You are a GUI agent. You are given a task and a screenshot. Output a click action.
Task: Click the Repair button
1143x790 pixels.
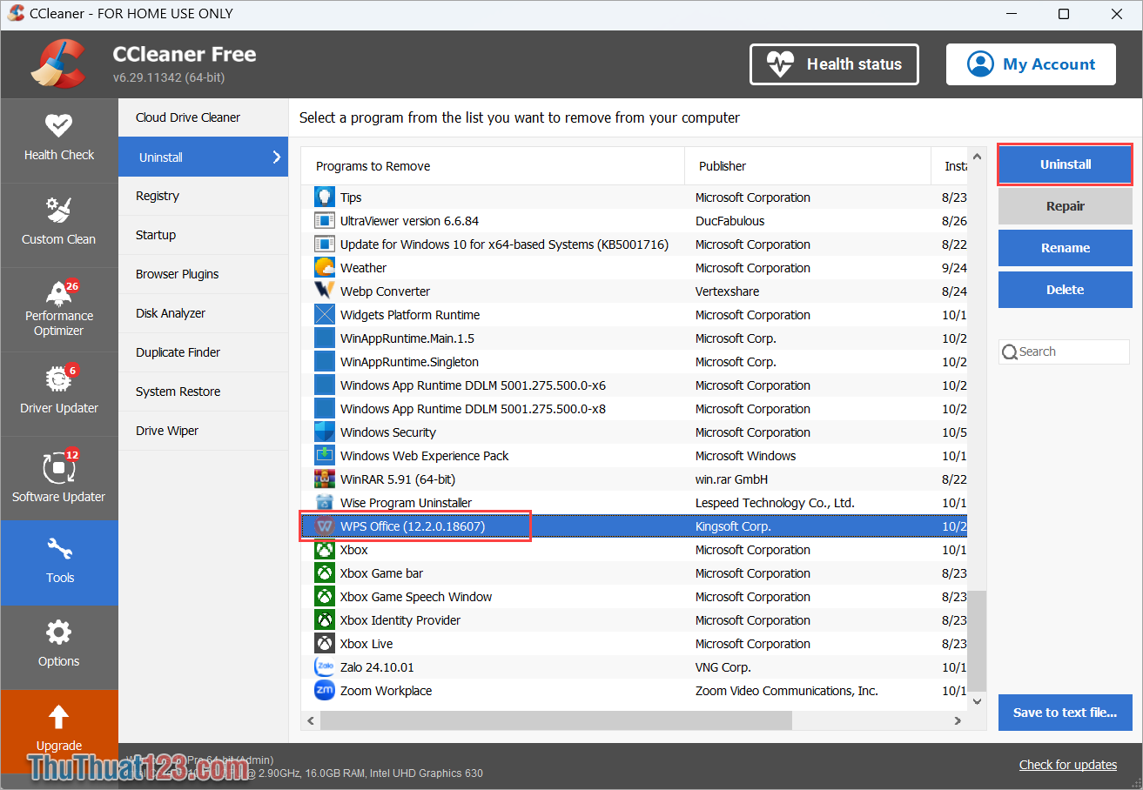1065,206
